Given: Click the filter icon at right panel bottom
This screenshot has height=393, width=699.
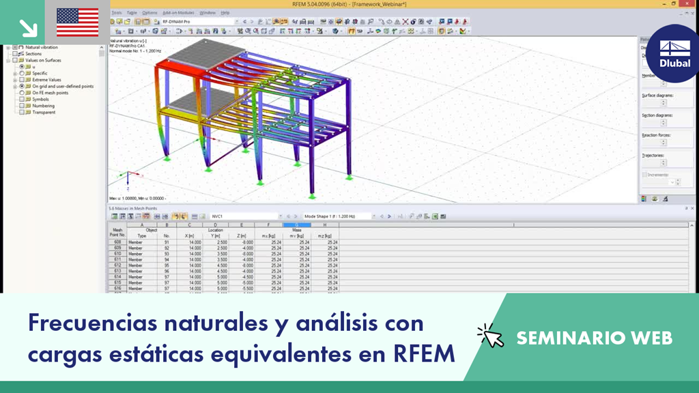Looking at the screenshot, I should coord(665,199).
